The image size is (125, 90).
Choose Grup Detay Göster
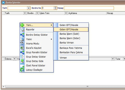click(36, 57)
